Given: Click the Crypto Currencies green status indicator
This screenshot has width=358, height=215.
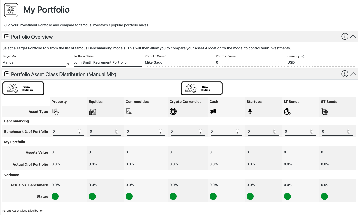Looking at the screenshot, I should point(173,196).
